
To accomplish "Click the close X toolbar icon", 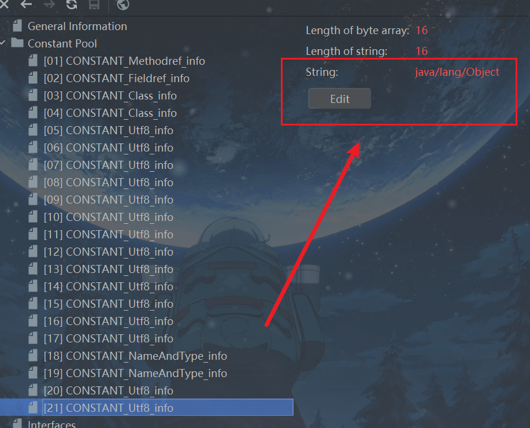I will coord(4,4).
